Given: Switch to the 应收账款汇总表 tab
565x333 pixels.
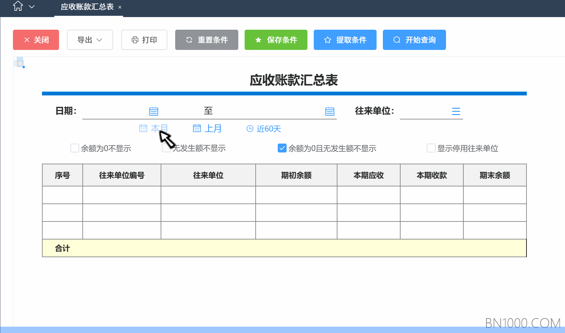Looking at the screenshot, I should coord(87,7).
